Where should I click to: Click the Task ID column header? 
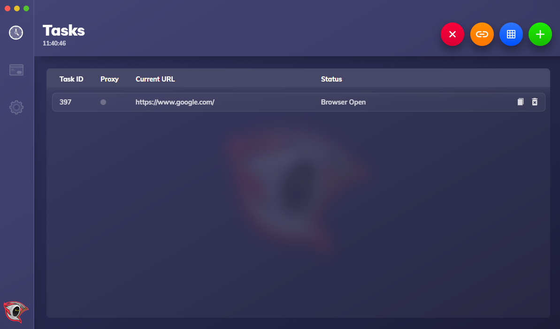pos(71,79)
